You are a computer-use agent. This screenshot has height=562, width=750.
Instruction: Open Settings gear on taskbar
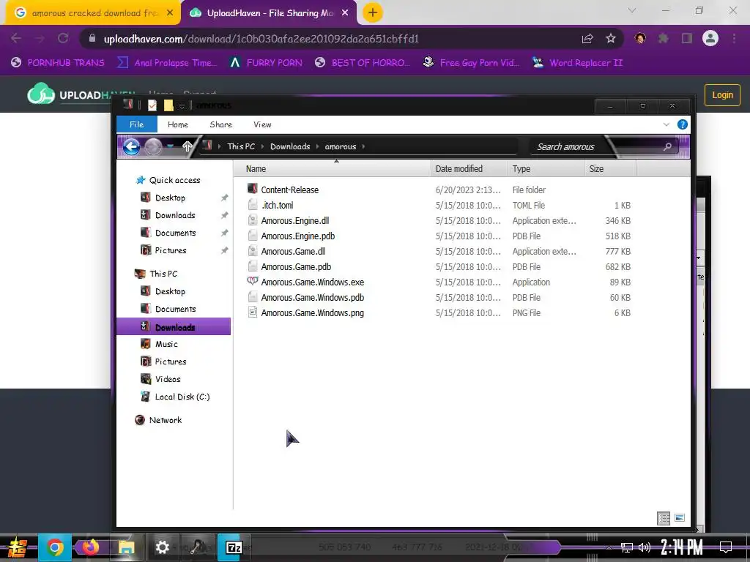162,547
